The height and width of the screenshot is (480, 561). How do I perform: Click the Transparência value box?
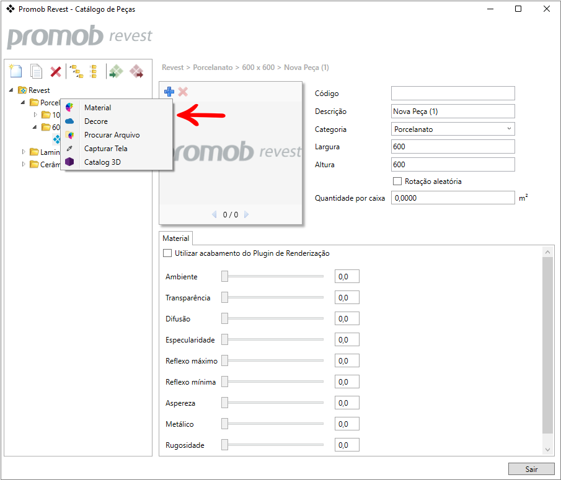click(347, 297)
